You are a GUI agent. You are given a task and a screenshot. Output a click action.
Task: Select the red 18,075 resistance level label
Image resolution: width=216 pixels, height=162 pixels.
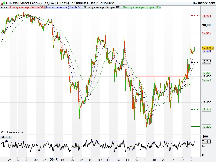(207, 16)
